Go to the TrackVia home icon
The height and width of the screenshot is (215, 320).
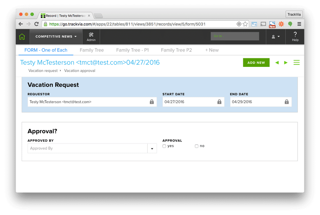[x=22, y=37]
